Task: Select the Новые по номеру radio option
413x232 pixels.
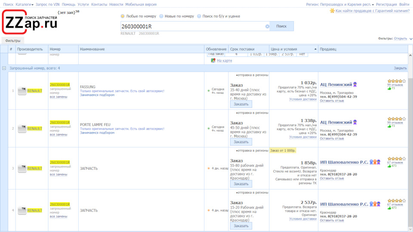Action: 161,16
